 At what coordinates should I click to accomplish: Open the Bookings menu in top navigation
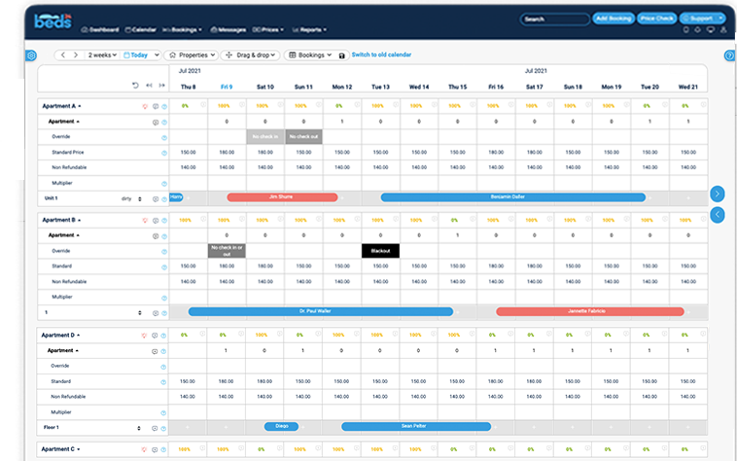tap(183, 29)
